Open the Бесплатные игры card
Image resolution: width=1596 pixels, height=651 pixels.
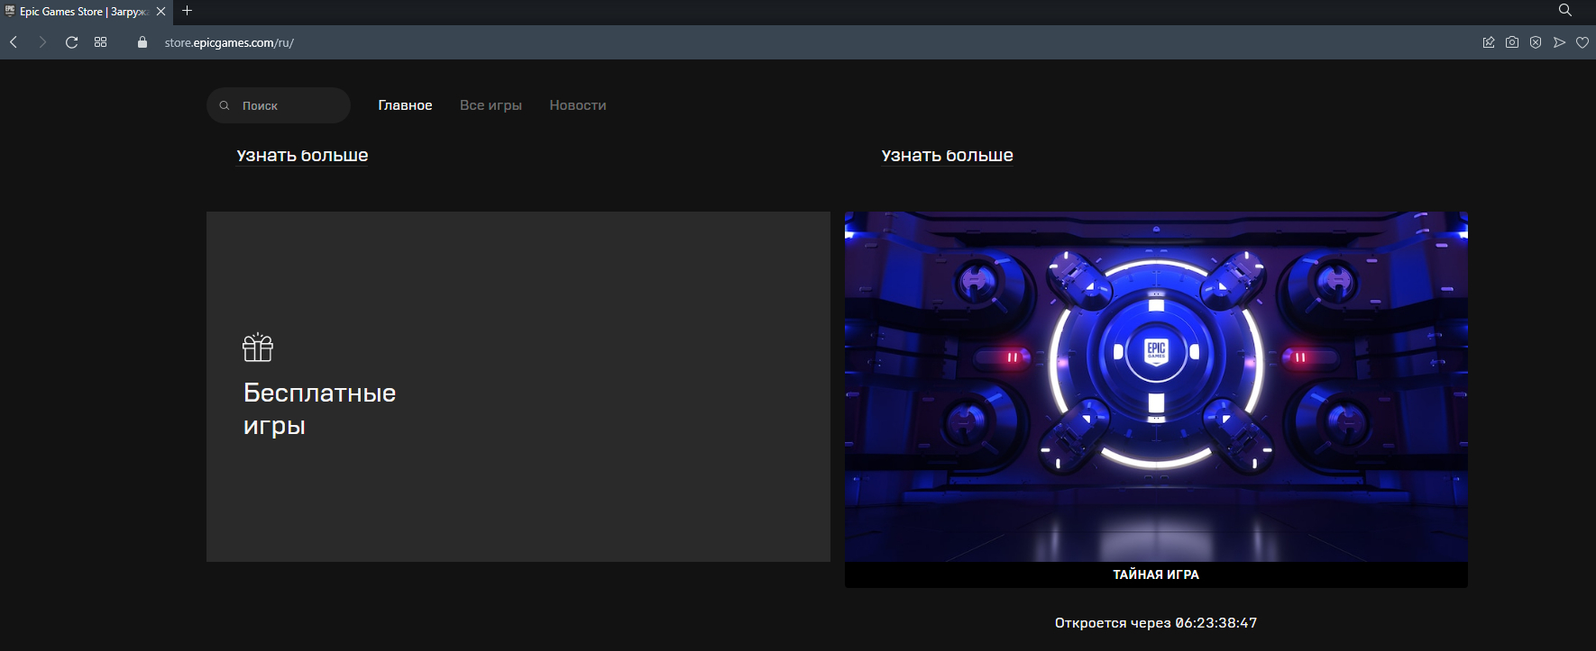pos(518,387)
